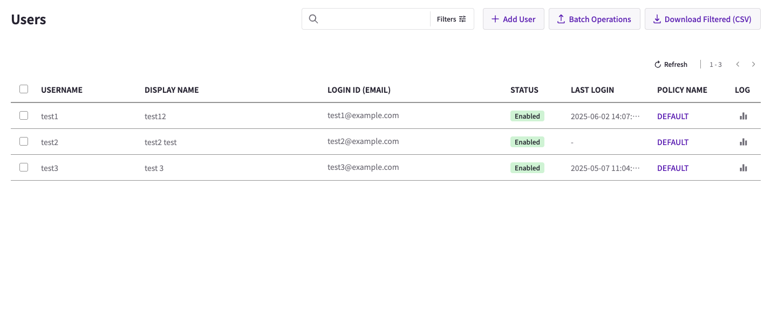Download Filtered CSV file

point(702,19)
